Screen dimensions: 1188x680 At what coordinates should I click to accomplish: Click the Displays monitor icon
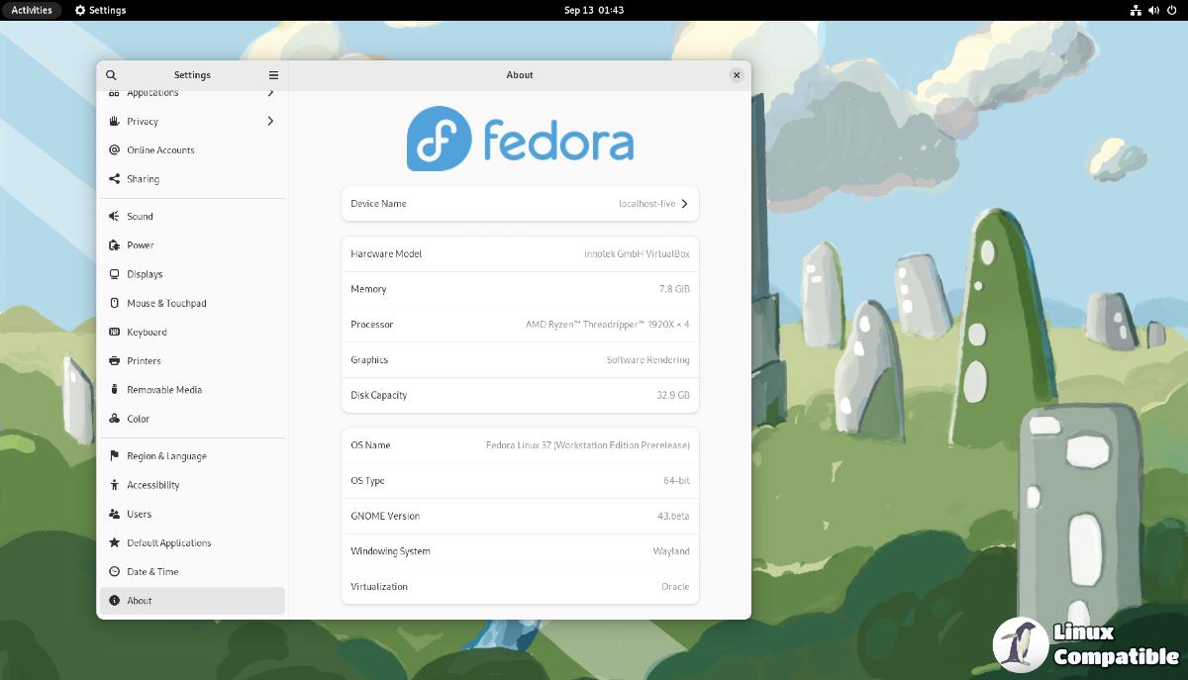coord(115,274)
